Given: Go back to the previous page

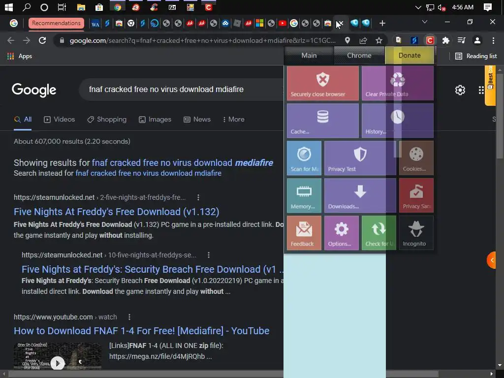Looking at the screenshot, I should coord(11,40).
